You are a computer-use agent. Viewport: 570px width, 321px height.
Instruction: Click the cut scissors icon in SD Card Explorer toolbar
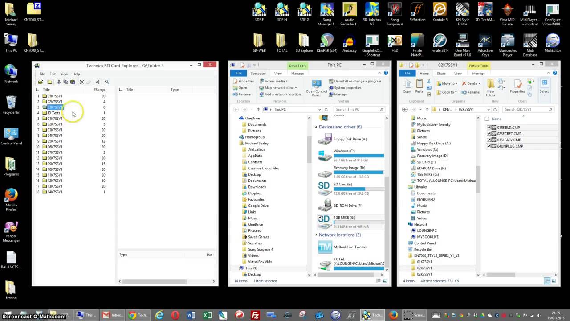point(59,82)
